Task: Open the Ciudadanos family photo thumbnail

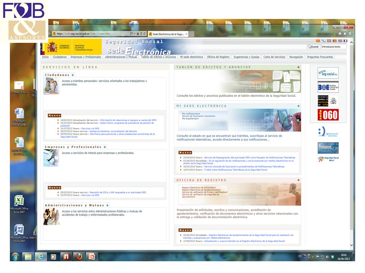Action: pyautogui.click(x=51, y=86)
